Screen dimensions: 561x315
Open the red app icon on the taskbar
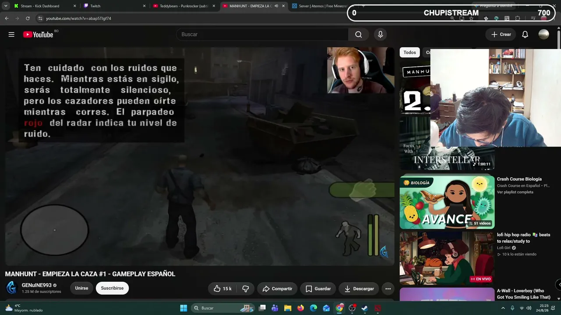pos(378,308)
